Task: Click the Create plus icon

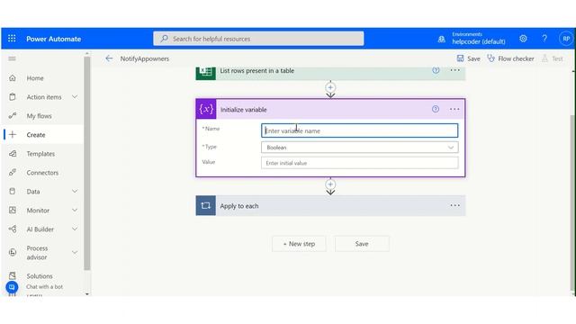Action: click(13, 135)
